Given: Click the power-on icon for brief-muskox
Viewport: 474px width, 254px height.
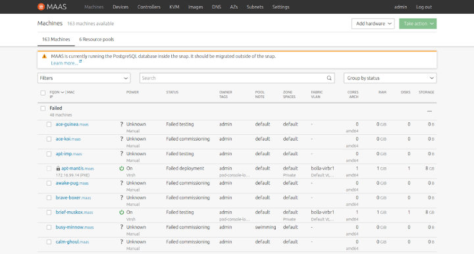Looking at the screenshot, I should [122, 213].
